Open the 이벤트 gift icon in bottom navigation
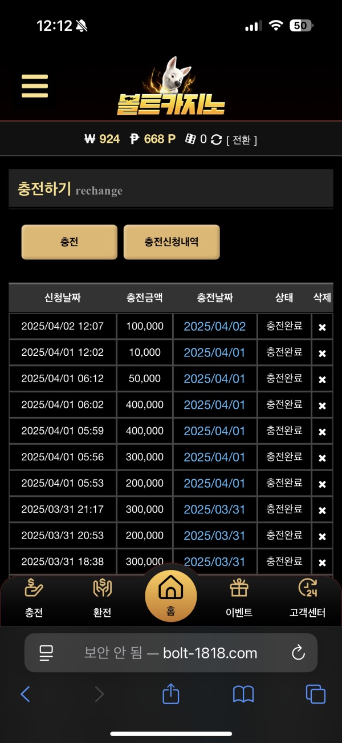The width and height of the screenshot is (342, 743). 239,589
